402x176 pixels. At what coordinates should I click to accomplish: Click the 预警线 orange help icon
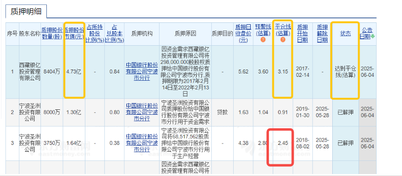(x=263, y=39)
